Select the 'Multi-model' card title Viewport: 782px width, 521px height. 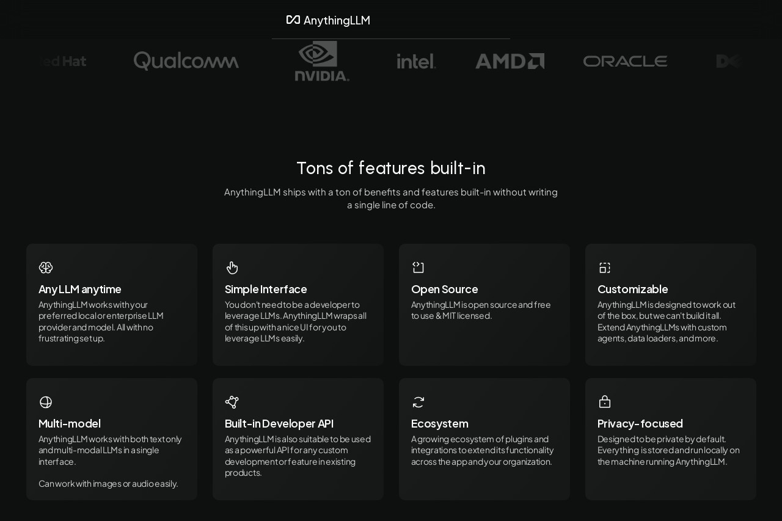(70, 423)
